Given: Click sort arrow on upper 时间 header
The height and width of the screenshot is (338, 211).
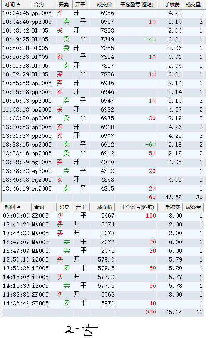Looking at the screenshot, I should click(18, 4).
